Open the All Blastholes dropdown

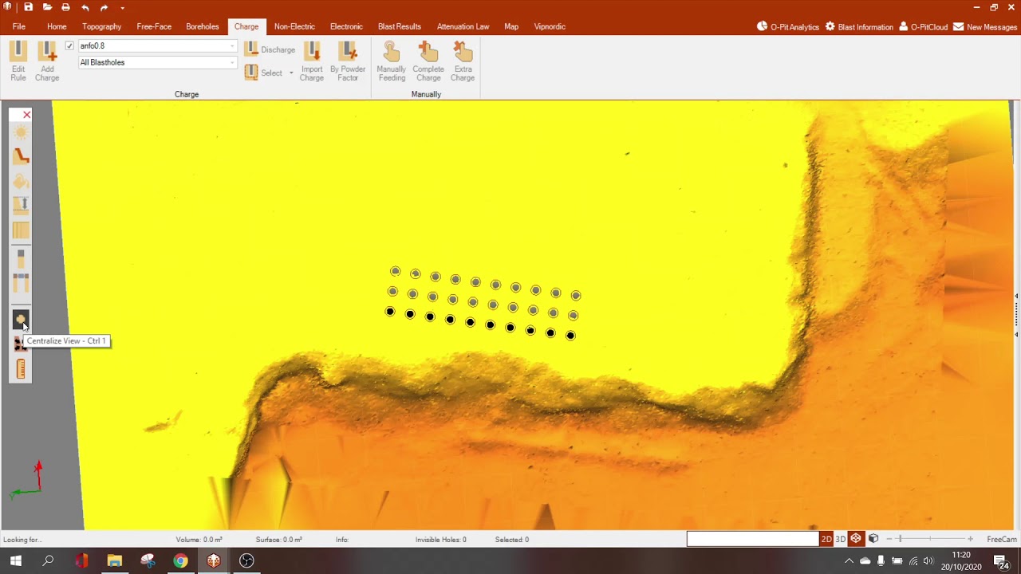tap(232, 62)
